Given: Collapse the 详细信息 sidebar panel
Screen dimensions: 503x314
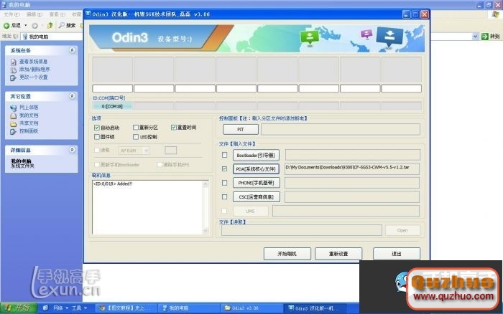Looking at the screenshot, I should click(72, 150).
